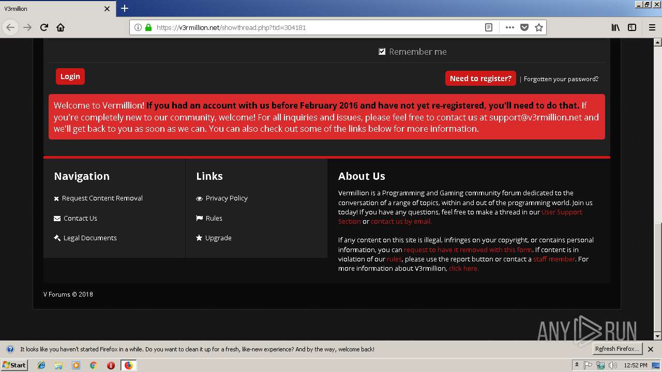
Task: Click the flag icon beside Rules
Action: (199, 219)
